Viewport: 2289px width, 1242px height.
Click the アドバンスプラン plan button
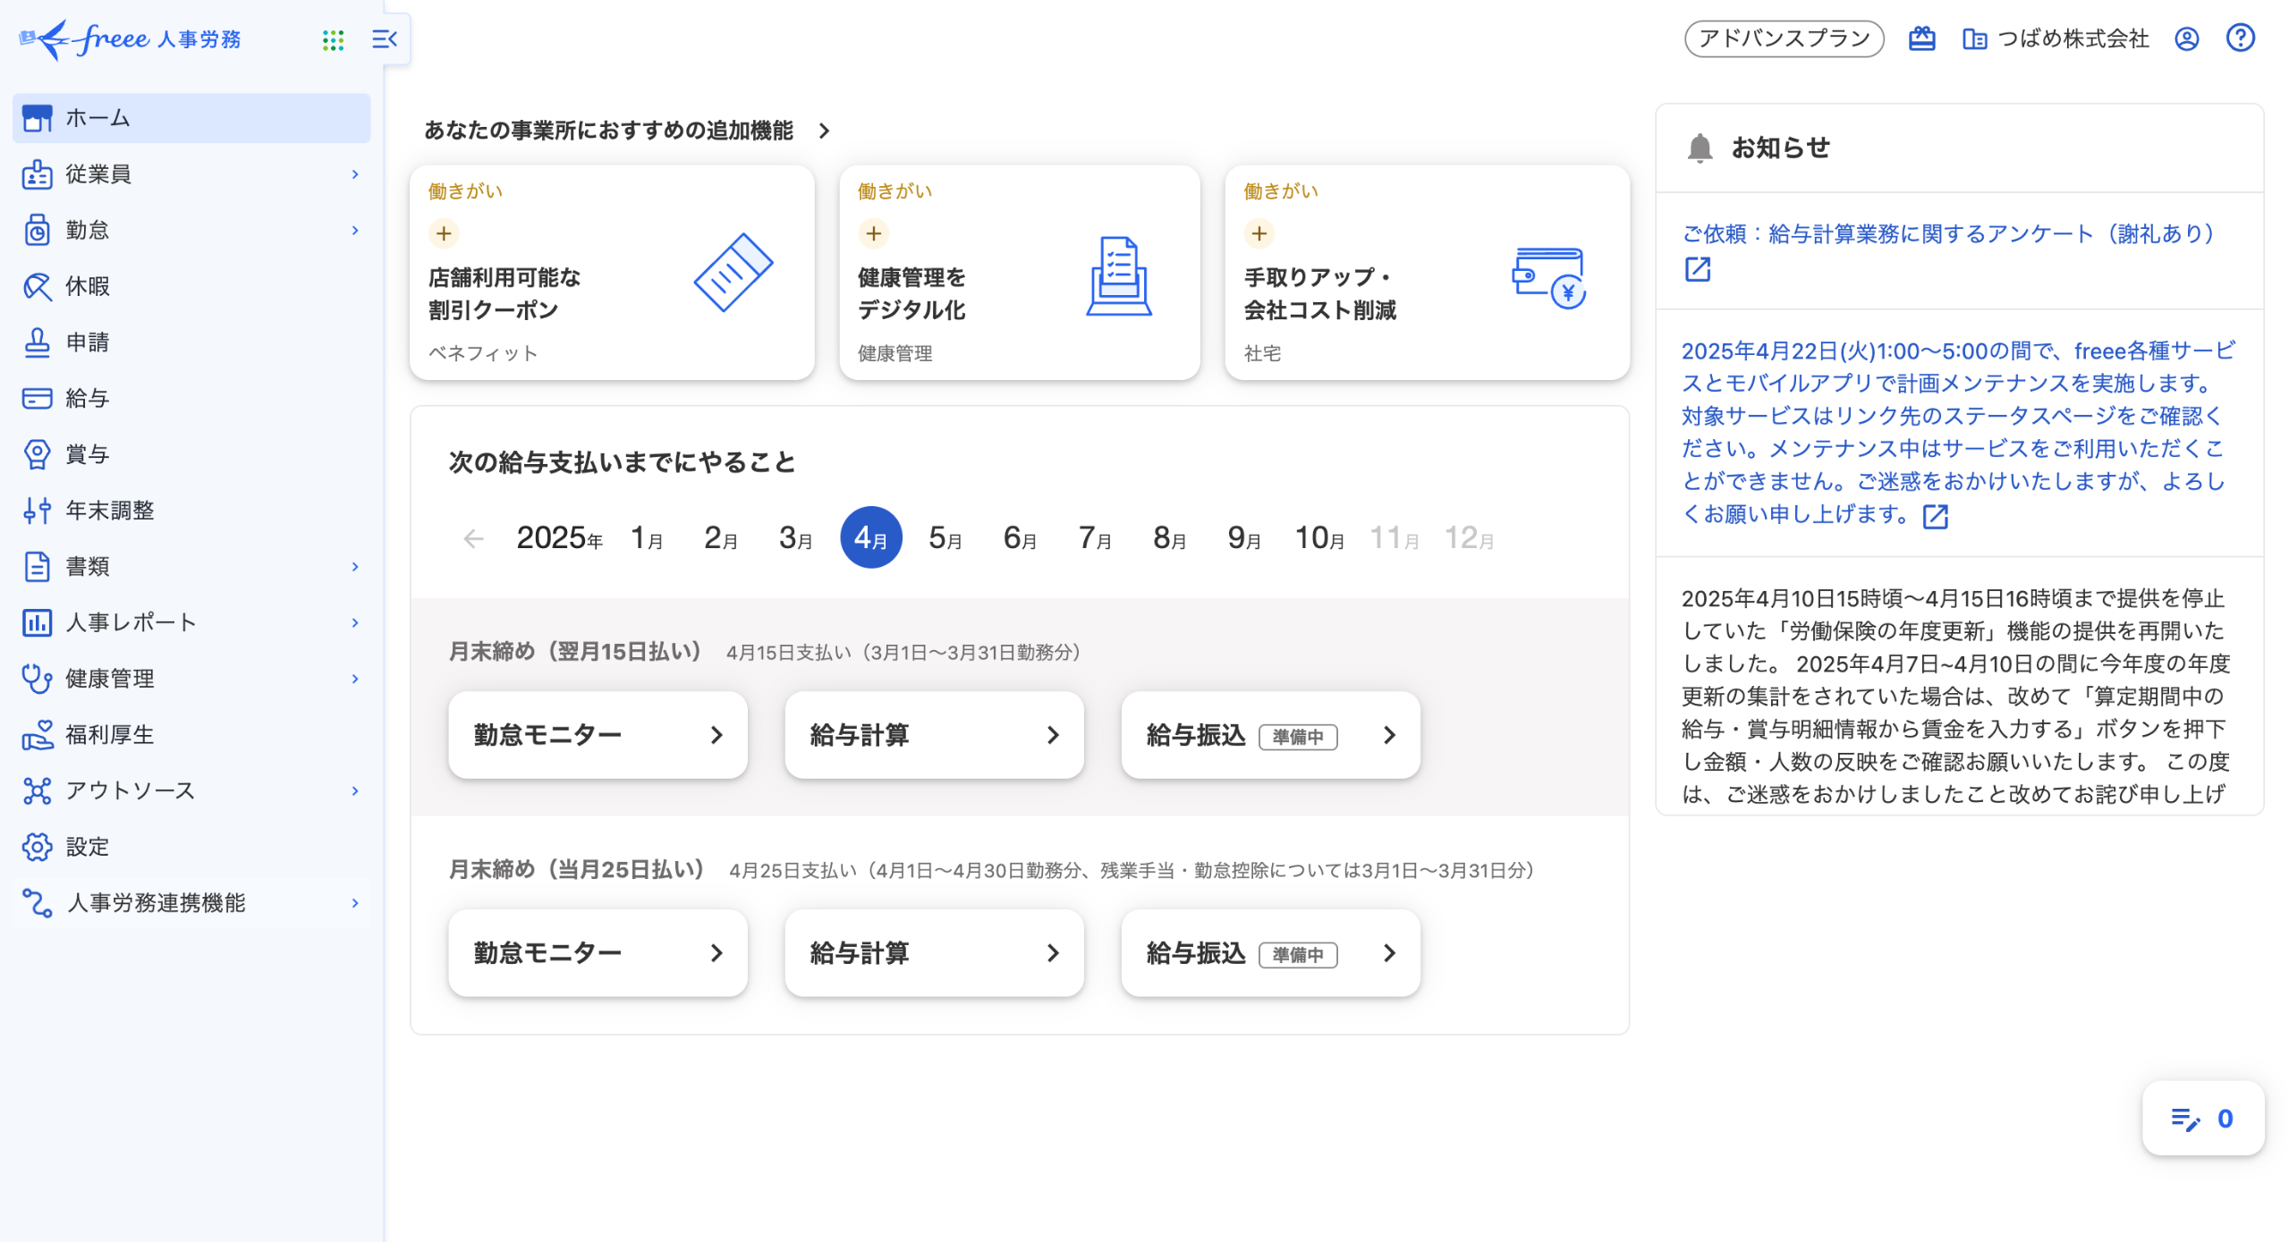pos(1783,38)
